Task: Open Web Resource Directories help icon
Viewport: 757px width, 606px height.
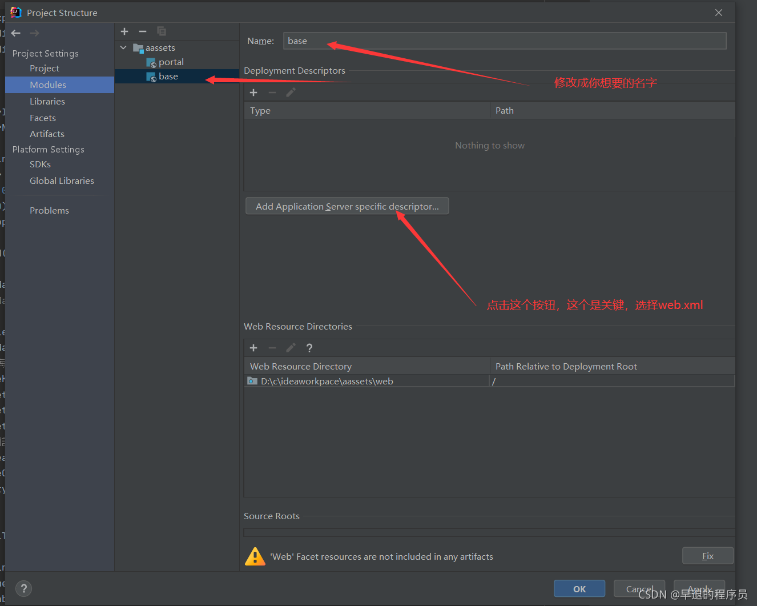Action: pyautogui.click(x=309, y=348)
